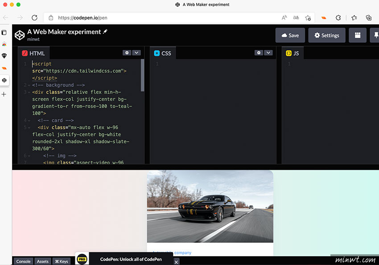Click the HTML editor vertical scrollbar

click(143, 75)
